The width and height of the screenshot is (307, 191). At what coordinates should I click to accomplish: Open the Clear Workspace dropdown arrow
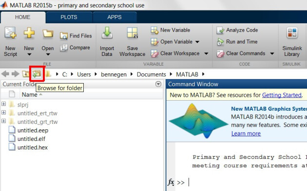[206, 53]
